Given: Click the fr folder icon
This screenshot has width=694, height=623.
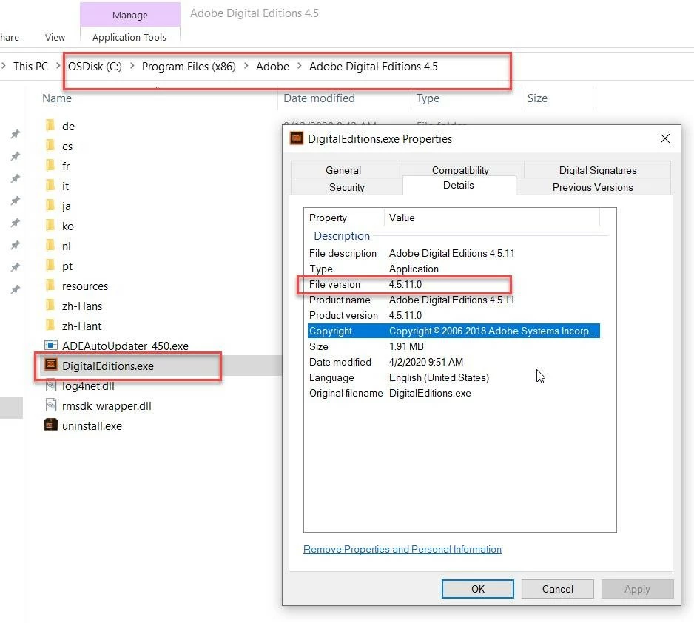Looking at the screenshot, I should (x=50, y=166).
